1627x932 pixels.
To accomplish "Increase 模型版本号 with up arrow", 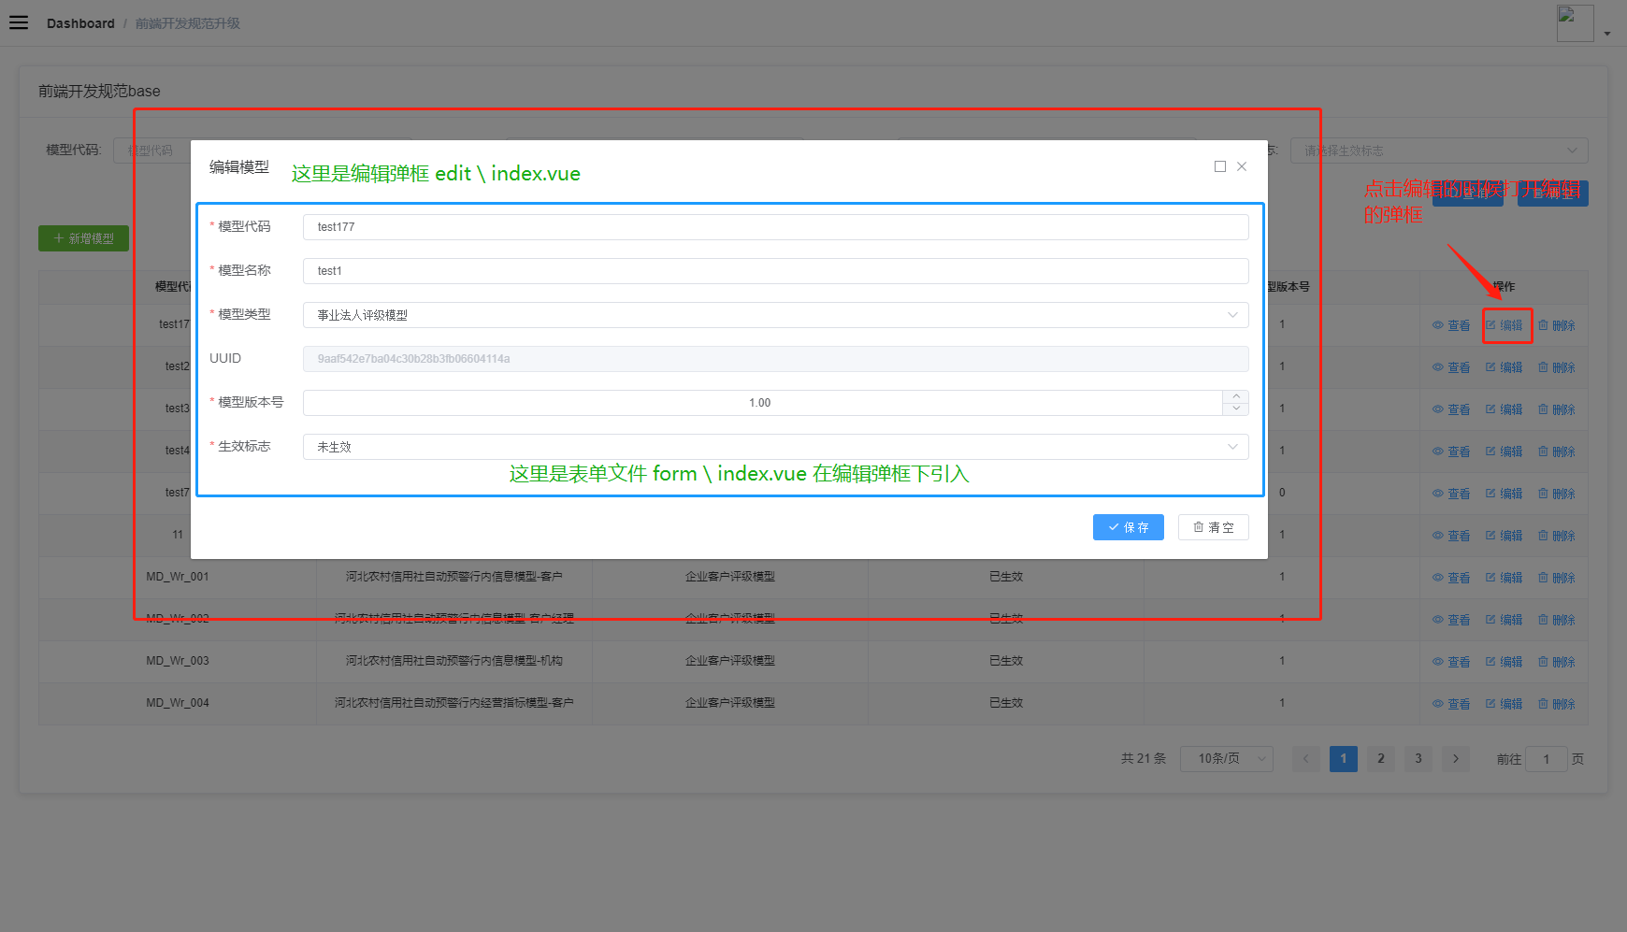I will pos(1236,396).
